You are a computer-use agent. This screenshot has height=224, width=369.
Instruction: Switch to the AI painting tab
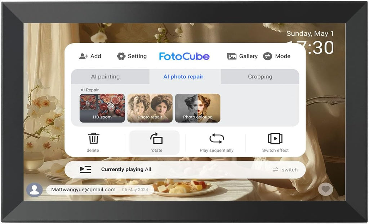(x=110, y=76)
